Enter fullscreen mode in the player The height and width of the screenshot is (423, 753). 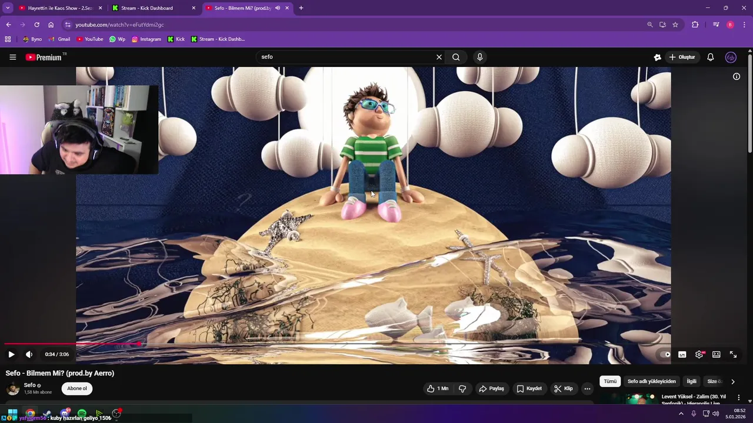pyautogui.click(x=733, y=354)
